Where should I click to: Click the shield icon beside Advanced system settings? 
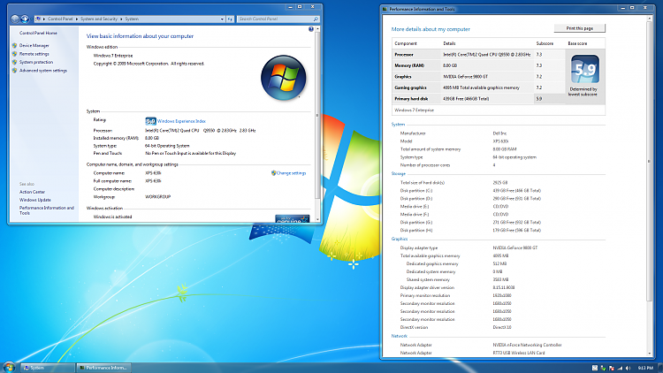click(14, 71)
